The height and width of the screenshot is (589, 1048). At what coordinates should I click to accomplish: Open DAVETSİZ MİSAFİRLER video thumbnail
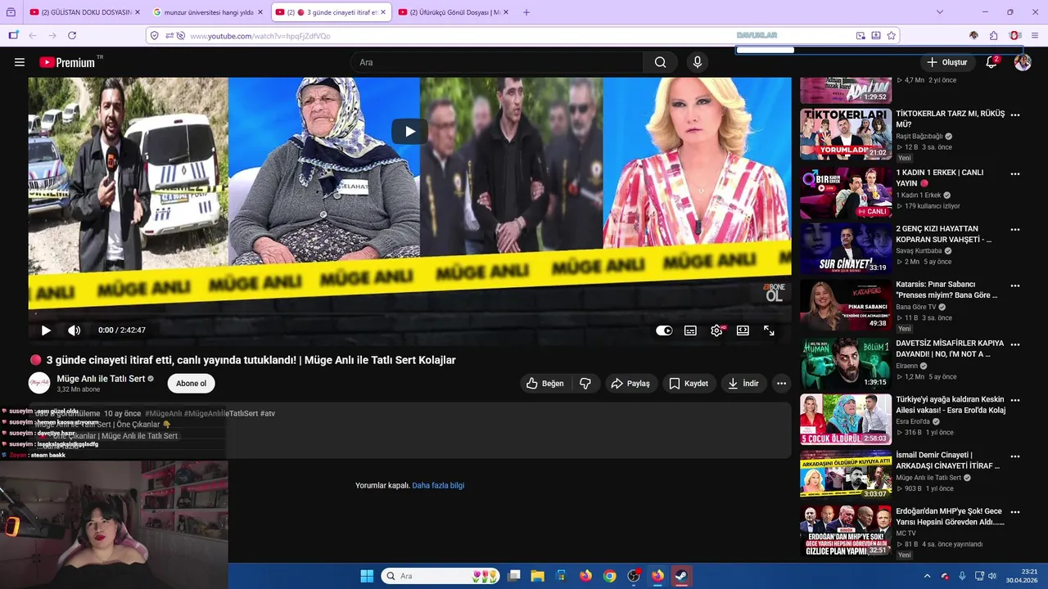pyautogui.click(x=846, y=363)
